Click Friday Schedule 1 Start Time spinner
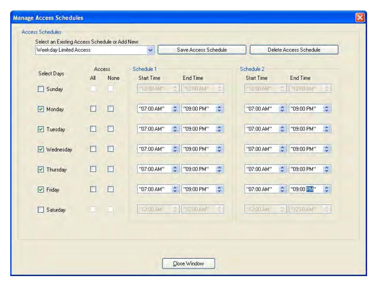Viewport: 376px width, 285px height. [x=175, y=189]
